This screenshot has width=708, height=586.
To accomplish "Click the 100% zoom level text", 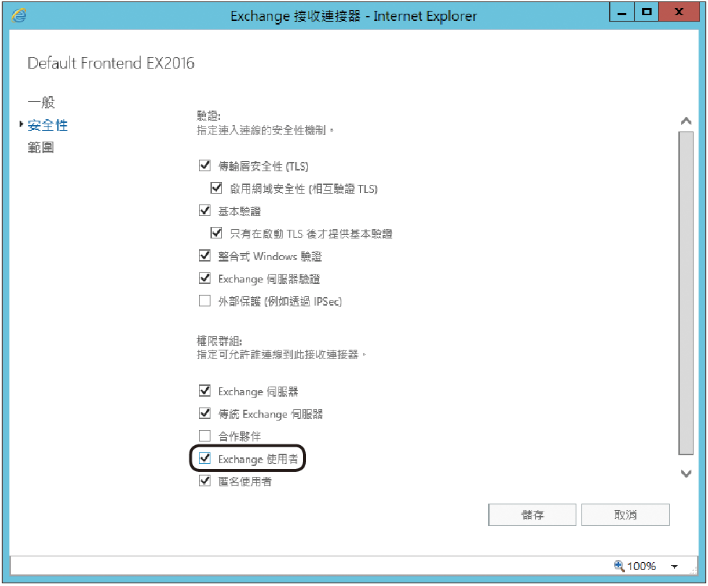I will (641, 566).
